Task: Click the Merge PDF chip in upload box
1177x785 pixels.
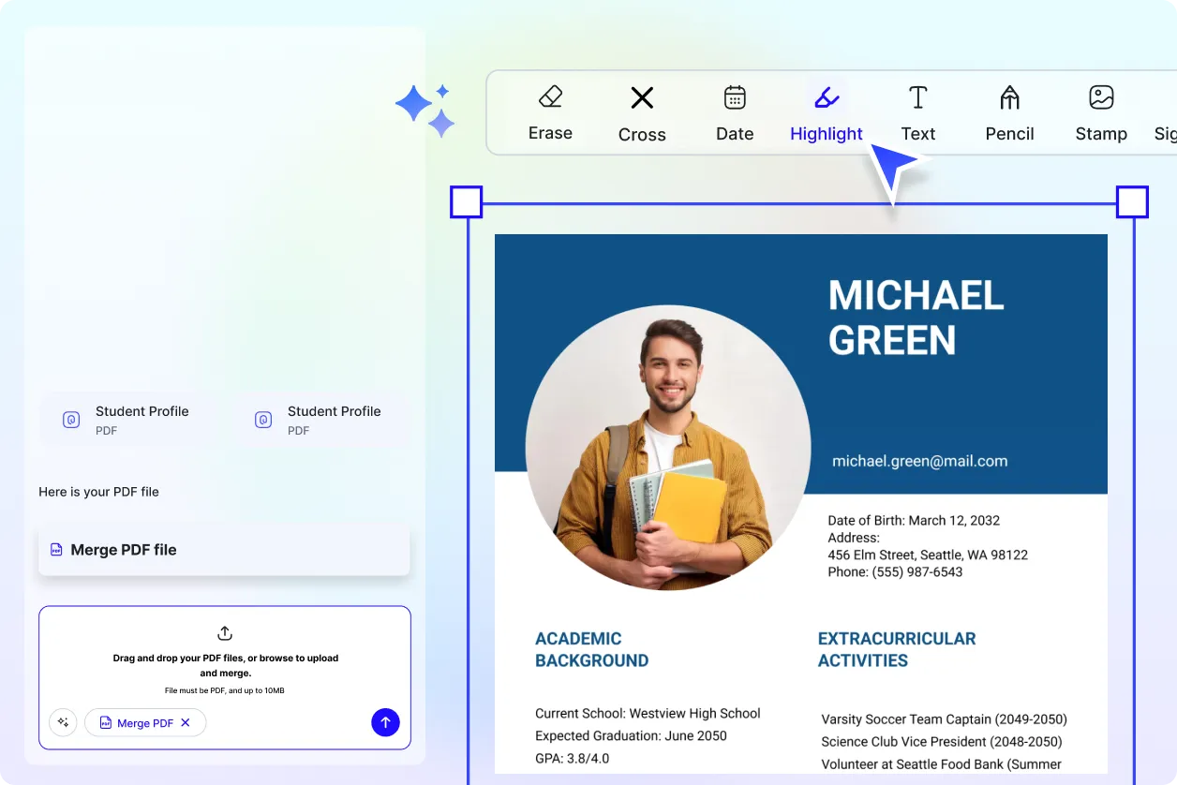Action: tap(141, 722)
